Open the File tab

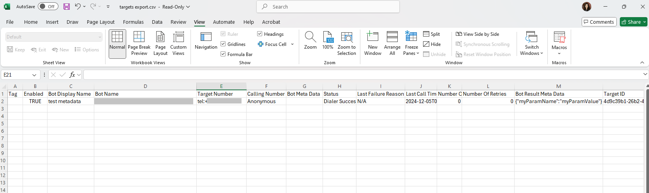pyautogui.click(x=10, y=22)
